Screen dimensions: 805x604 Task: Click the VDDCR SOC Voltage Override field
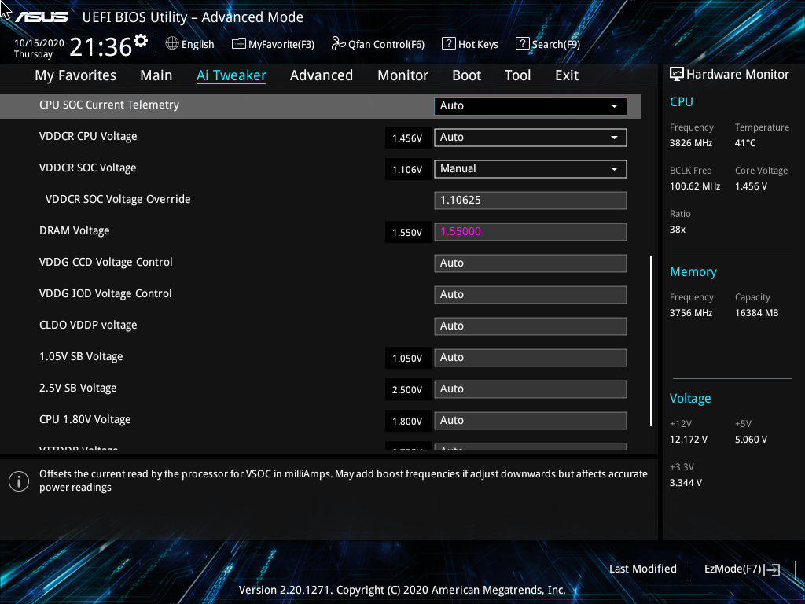(531, 201)
